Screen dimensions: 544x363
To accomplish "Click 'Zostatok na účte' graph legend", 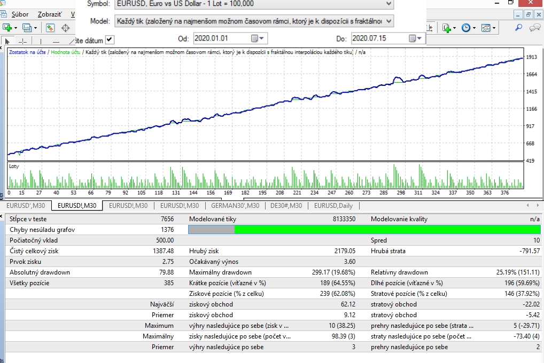I will (x=27, y=52).
